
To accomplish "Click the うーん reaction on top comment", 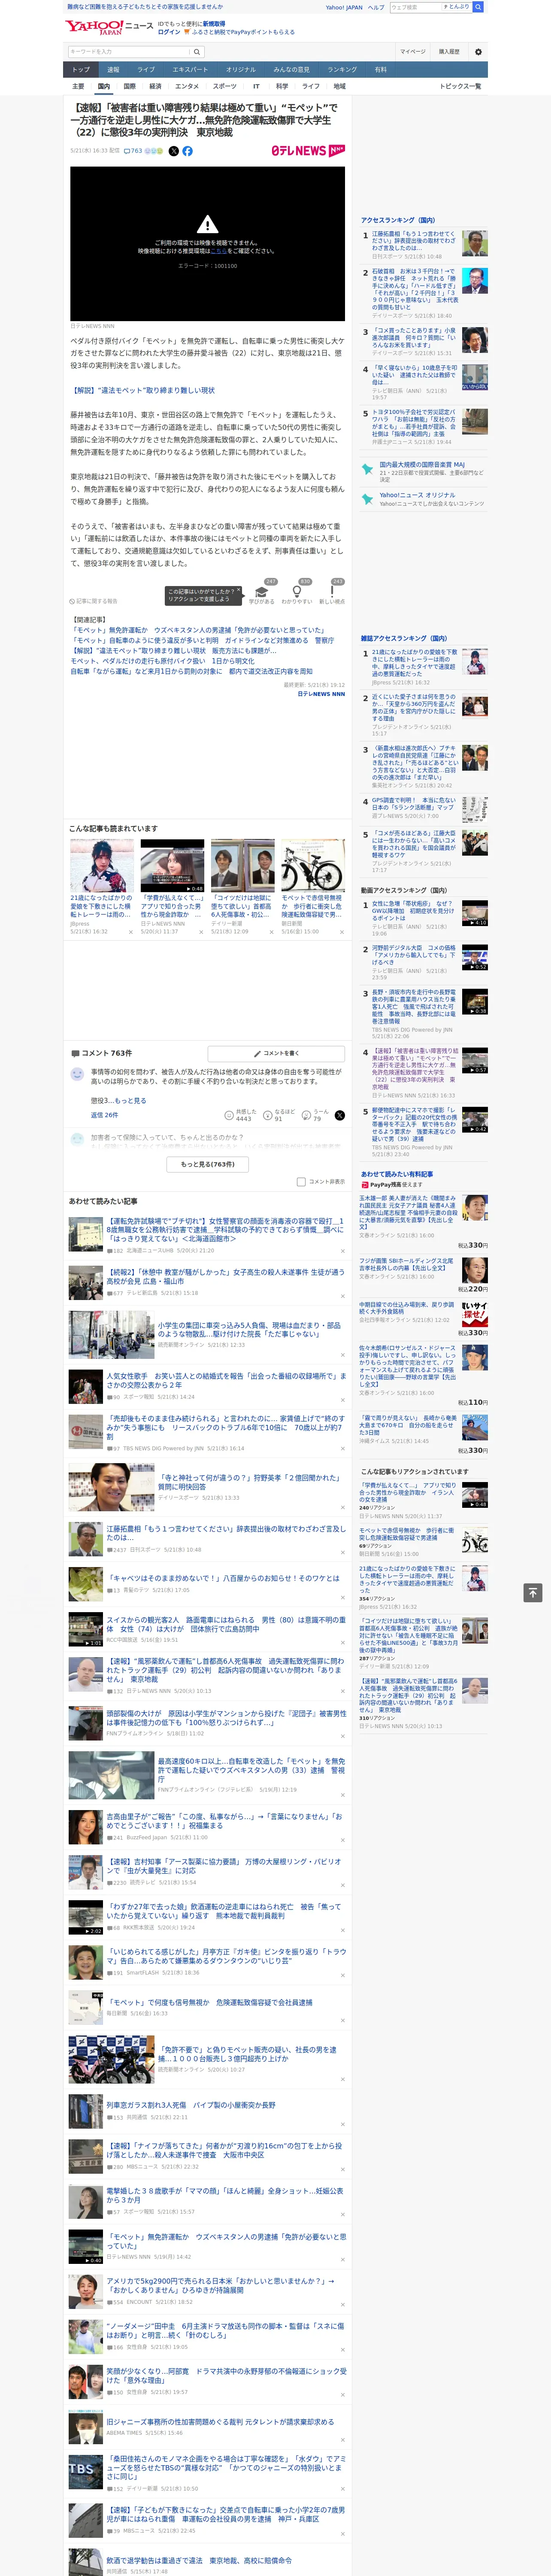I will (x=307, y=1115).
